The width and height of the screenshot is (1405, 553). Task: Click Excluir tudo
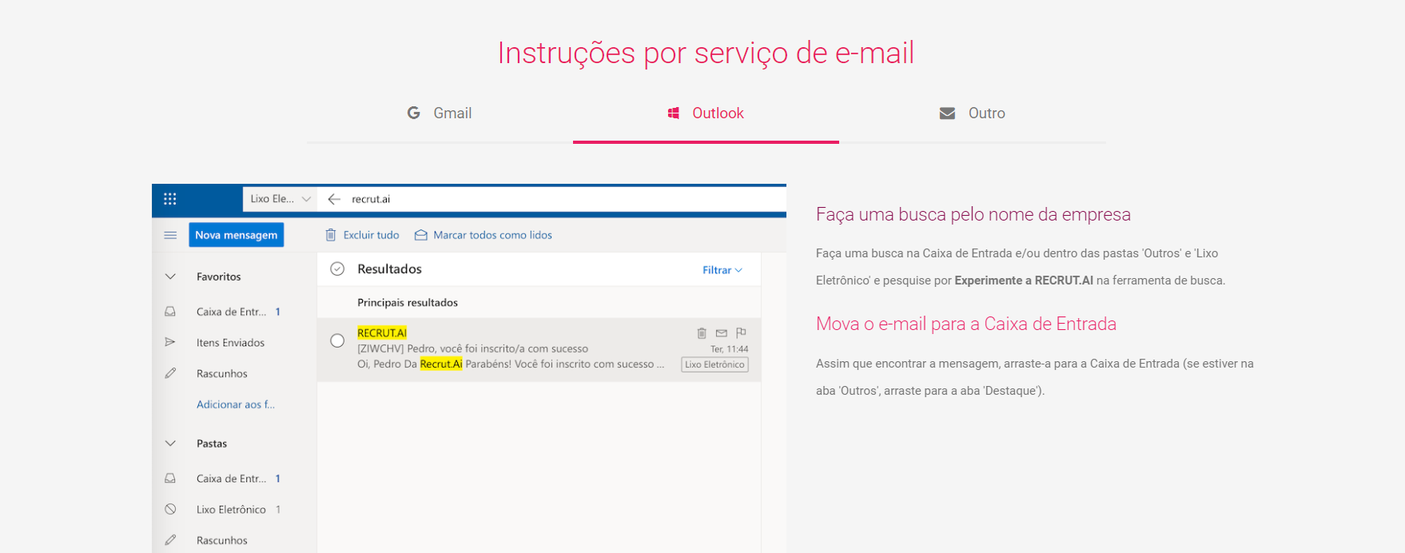click(x=371, y=235)
